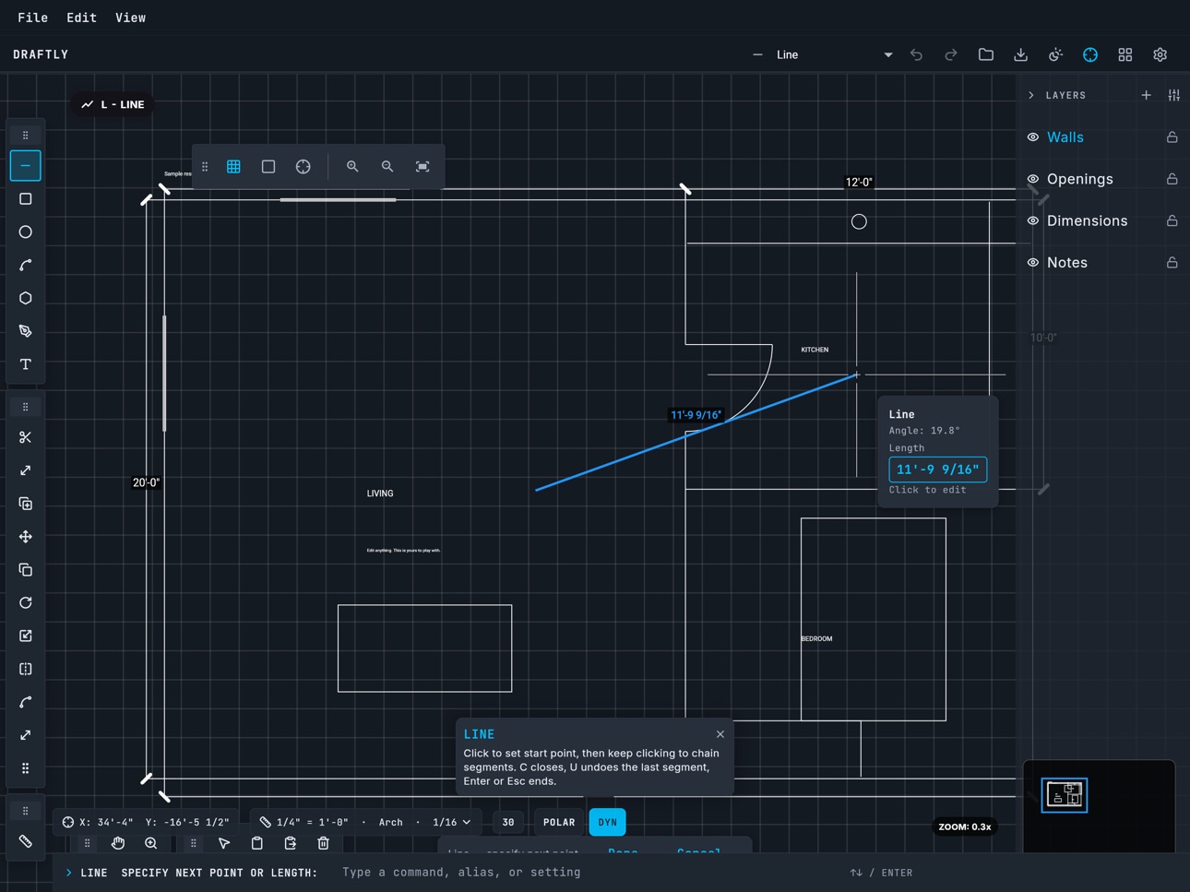Lock the Openings layer
Viewport: 1190px width, 892px height.
pyautogui.click(x=1172, y=179)
